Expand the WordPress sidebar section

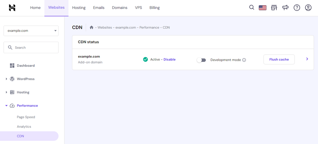(x=7, y=79)
